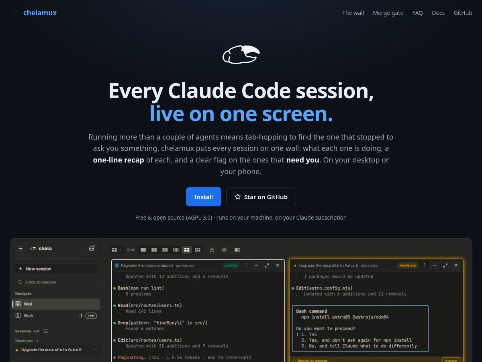The height and width of the screenshot is (362, 482).
Task: Expand the layout view dropdown left of Grid
Action: (116, 250)
